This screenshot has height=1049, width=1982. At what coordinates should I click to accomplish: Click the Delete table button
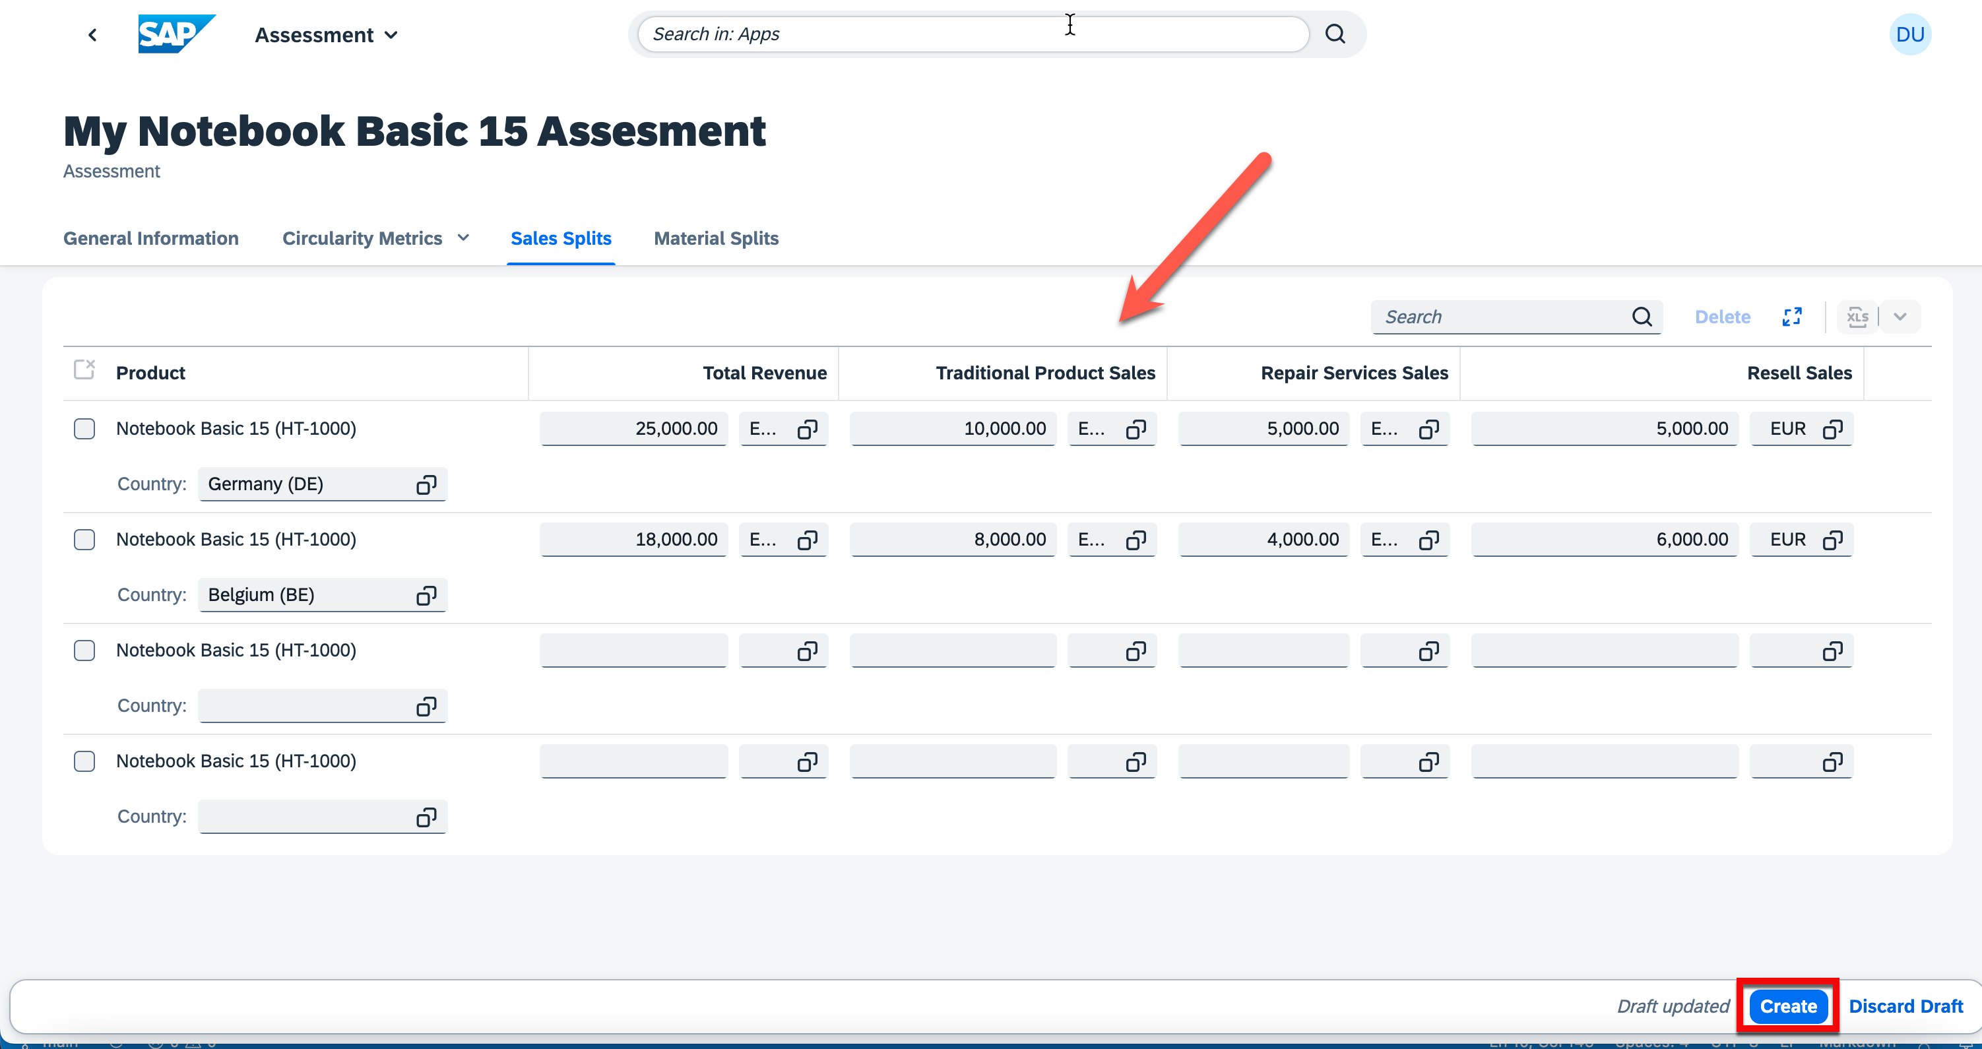click(1722, 316)
